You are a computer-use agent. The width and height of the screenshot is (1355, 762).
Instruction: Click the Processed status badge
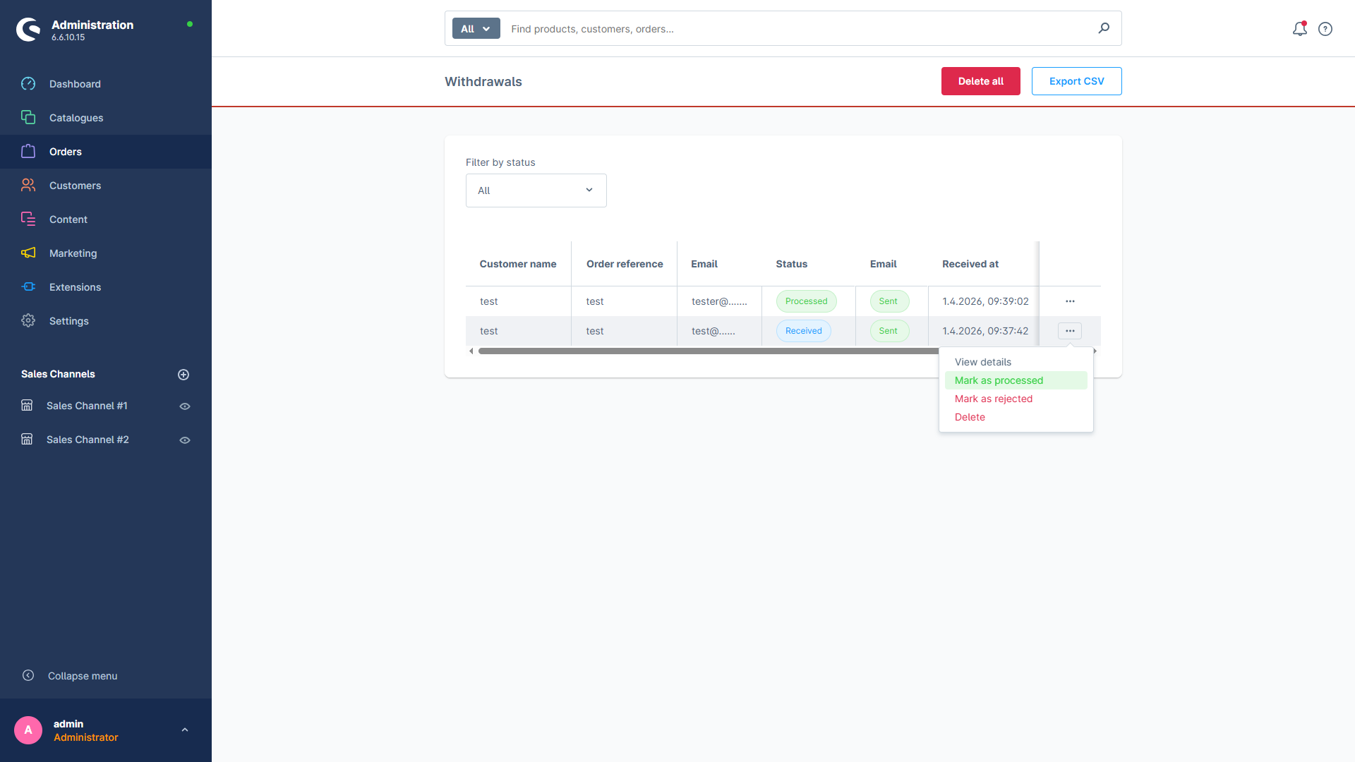click(x=807, y=301)
